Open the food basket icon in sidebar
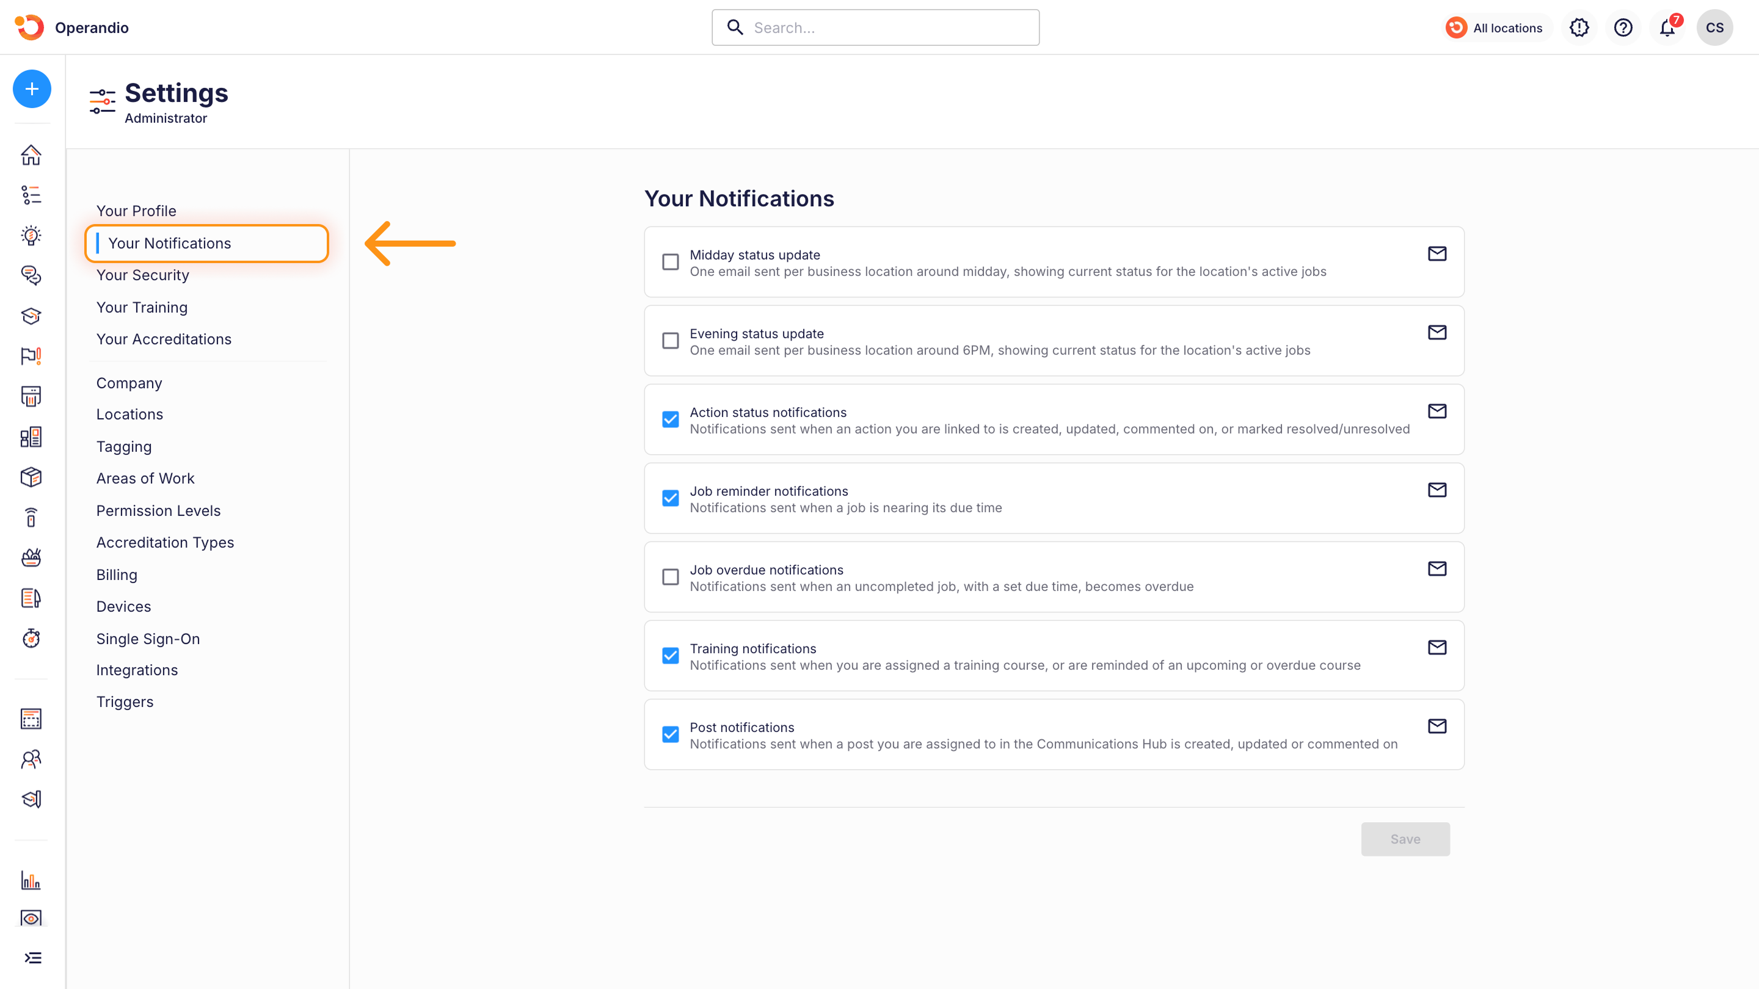The image size is (1759, 989). tap(31, 557)
